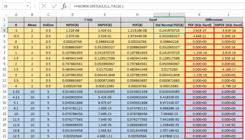Click cell with value 1.21518E-08
The height and width of the screenshot is (140, 245).
(137, 30)
